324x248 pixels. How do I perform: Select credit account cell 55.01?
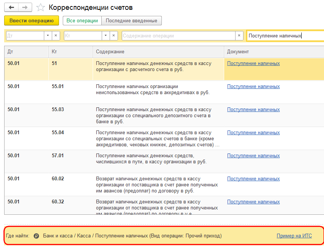click(70, 92)
